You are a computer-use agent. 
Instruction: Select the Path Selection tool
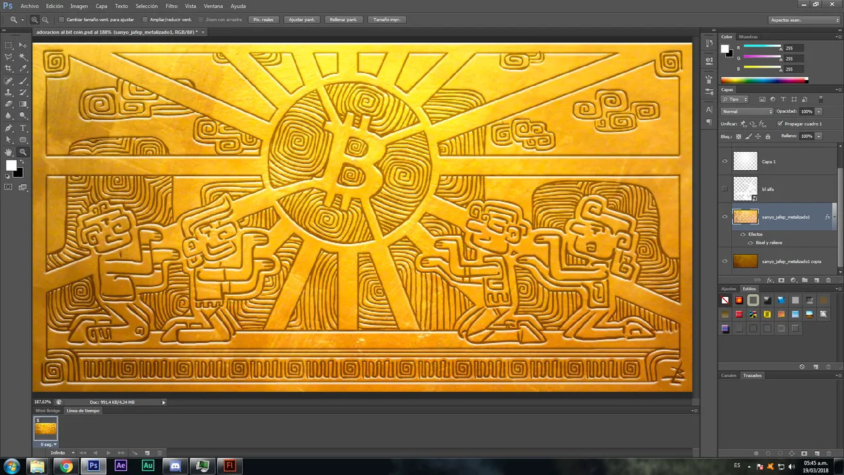tap(9, 140)
